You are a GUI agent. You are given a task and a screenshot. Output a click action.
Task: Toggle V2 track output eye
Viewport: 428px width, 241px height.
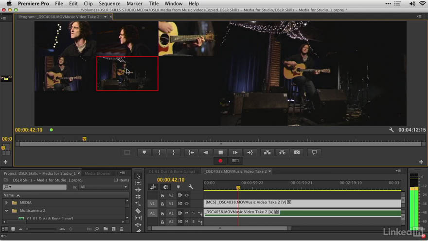point(187,195)
